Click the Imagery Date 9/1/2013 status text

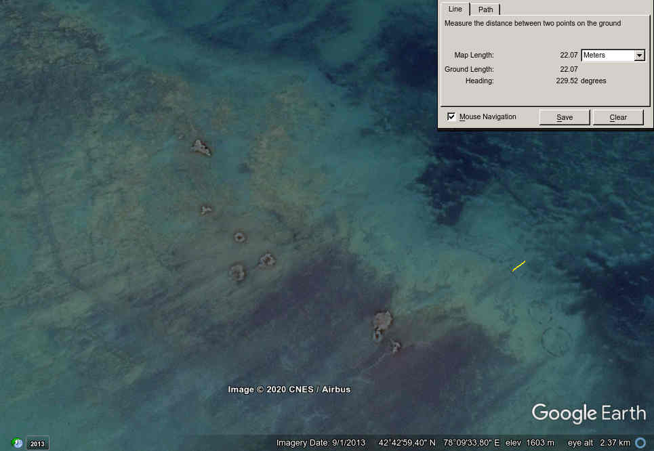[321, 443]
